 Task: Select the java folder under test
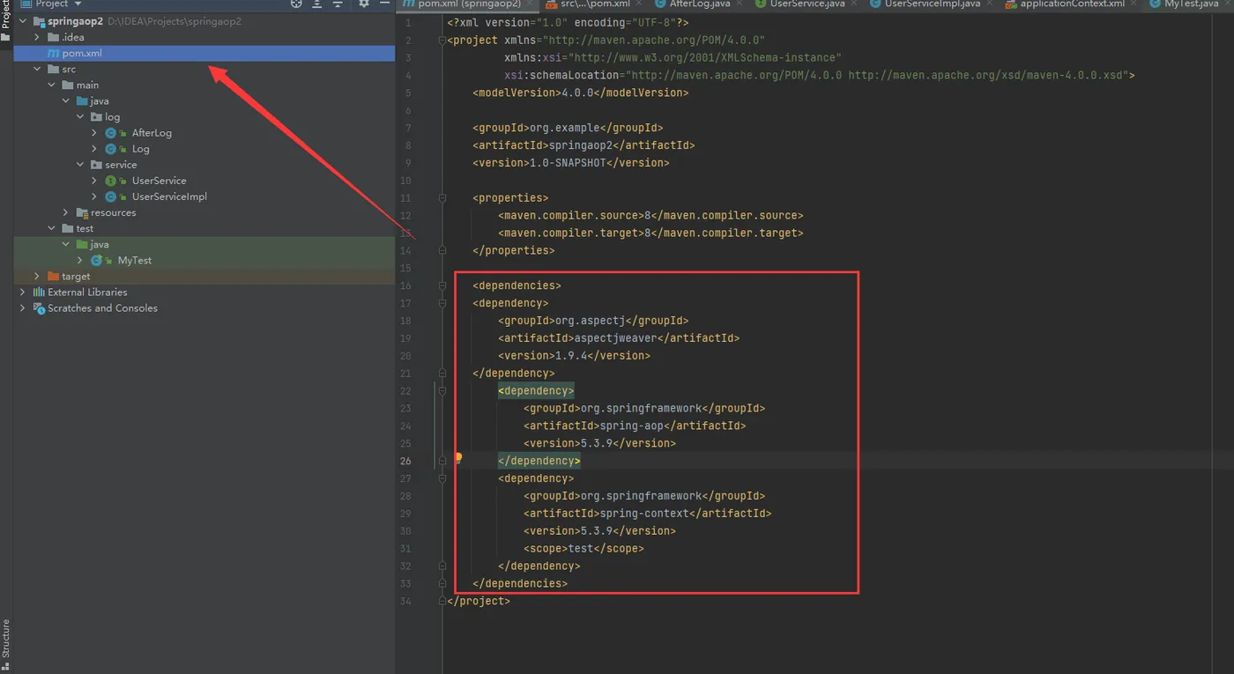99,244
